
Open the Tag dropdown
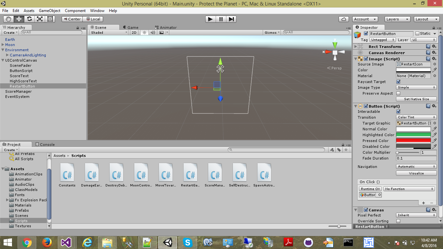click(x=382, y=40)
